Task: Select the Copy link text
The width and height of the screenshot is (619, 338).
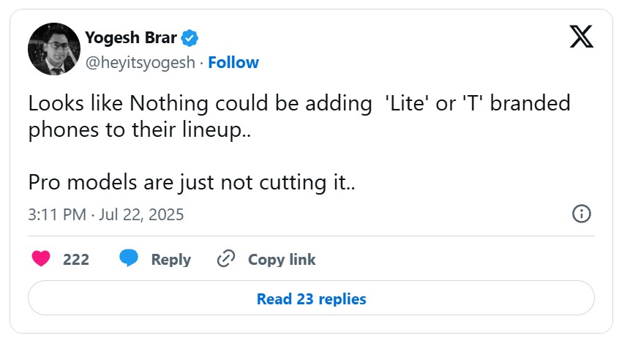Action: click(282, 259)
